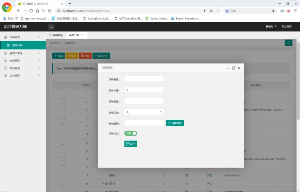Click the 选择图标 button

click(175, 123)
